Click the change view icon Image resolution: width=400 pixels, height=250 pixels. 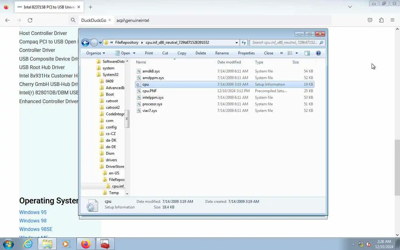click(290, 53)
